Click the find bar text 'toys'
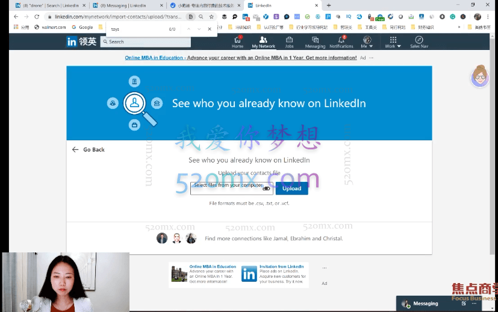The height and width of the screenshot is (312, 498). click(115, 30)
